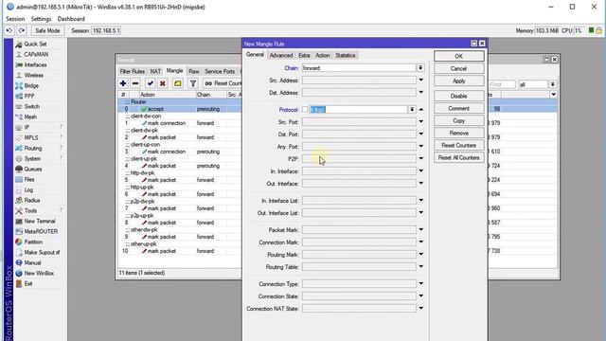Screen dimensions: 606x341
Task: Switch to the Advanced tab
Action: [x=281, y=56]
